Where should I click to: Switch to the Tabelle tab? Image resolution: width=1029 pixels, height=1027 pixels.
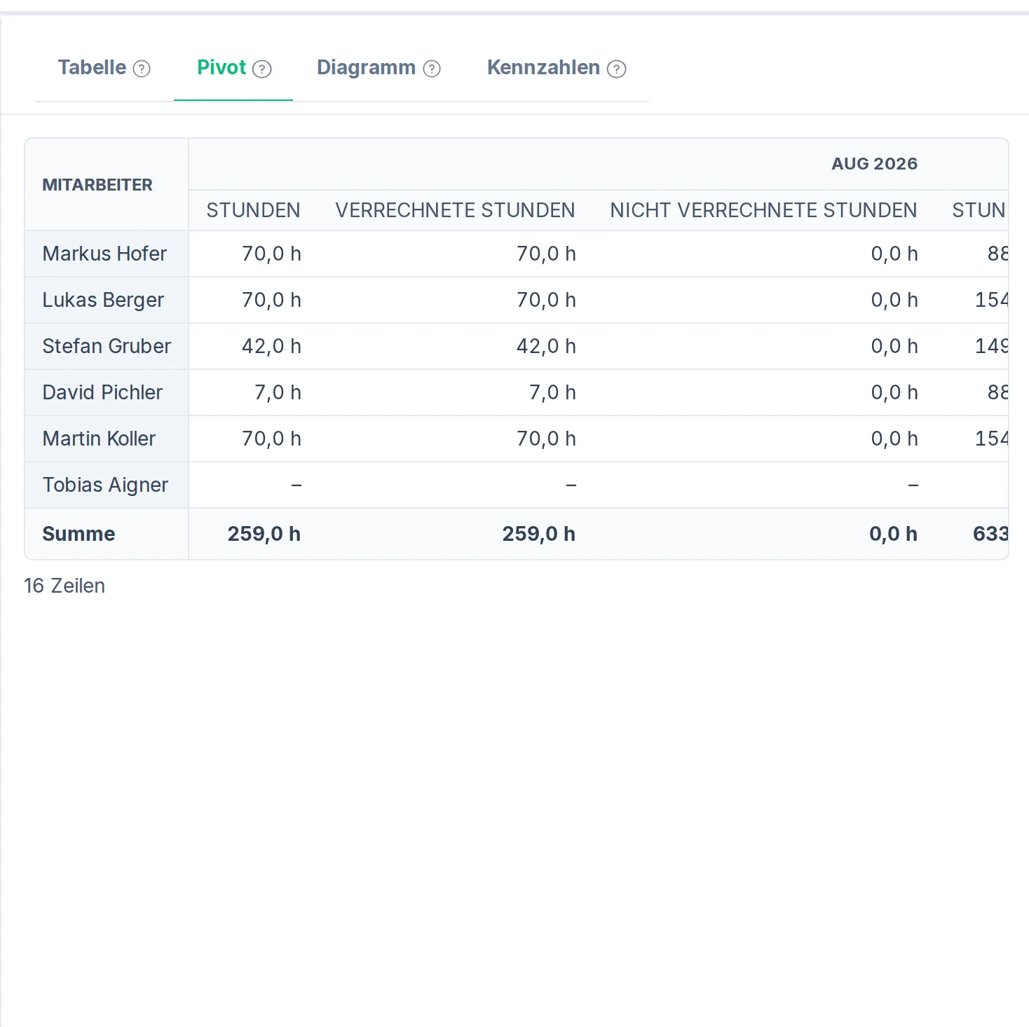click(x=92, y=67)
